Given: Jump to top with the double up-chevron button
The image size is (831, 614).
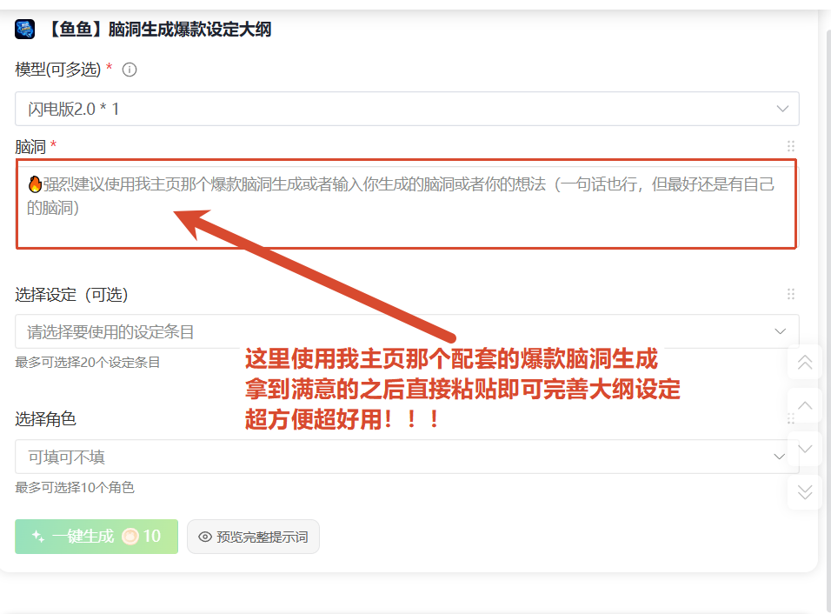Looking at the screenshot, I should point(805,362).
